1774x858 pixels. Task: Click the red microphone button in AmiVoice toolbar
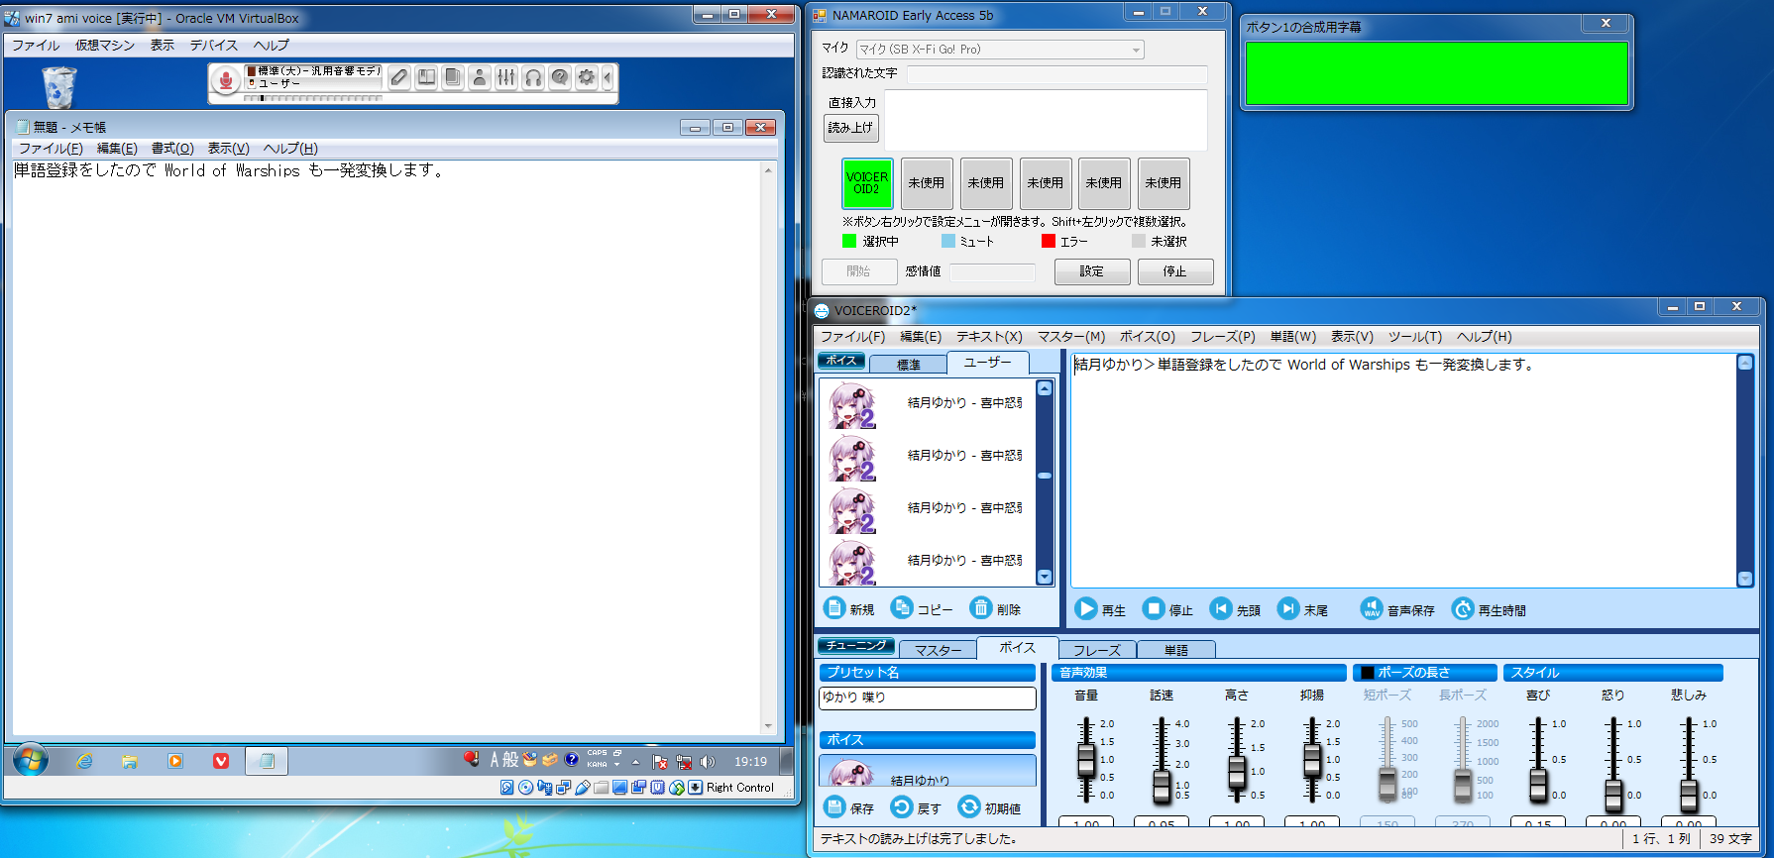[226, 80]
